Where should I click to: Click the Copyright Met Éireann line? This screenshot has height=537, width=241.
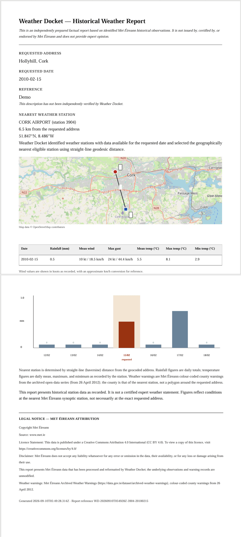pos(34,428)
